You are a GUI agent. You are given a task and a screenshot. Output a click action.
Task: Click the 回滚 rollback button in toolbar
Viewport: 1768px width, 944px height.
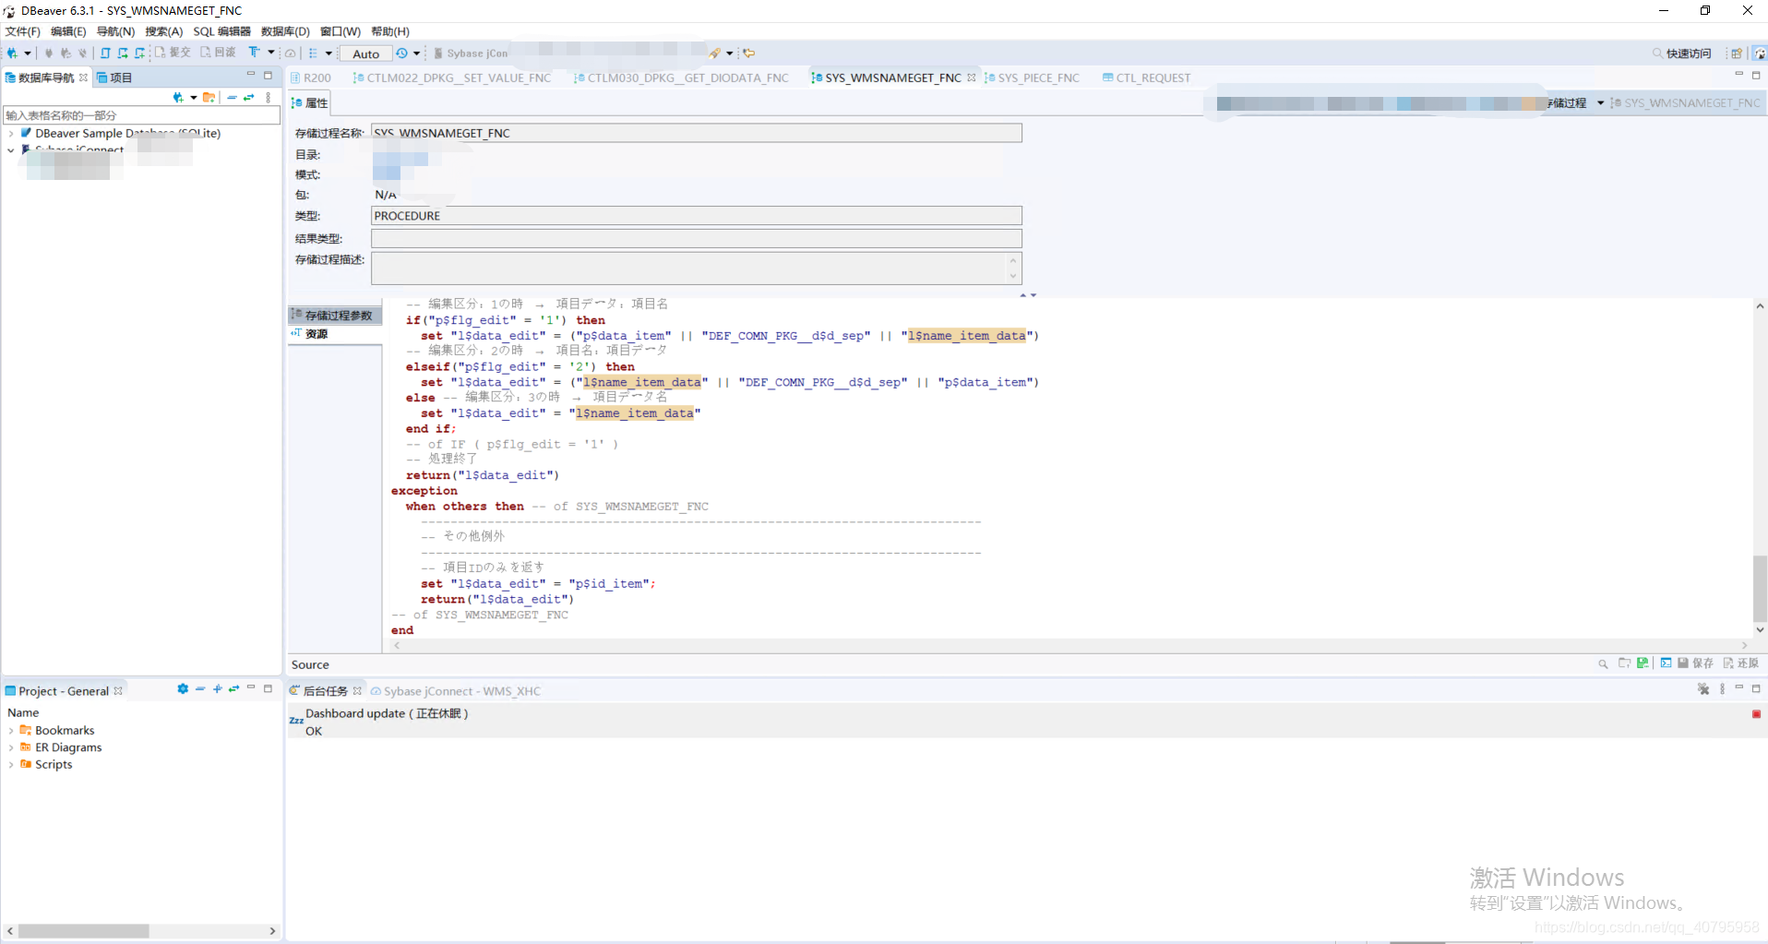(219, 53)
